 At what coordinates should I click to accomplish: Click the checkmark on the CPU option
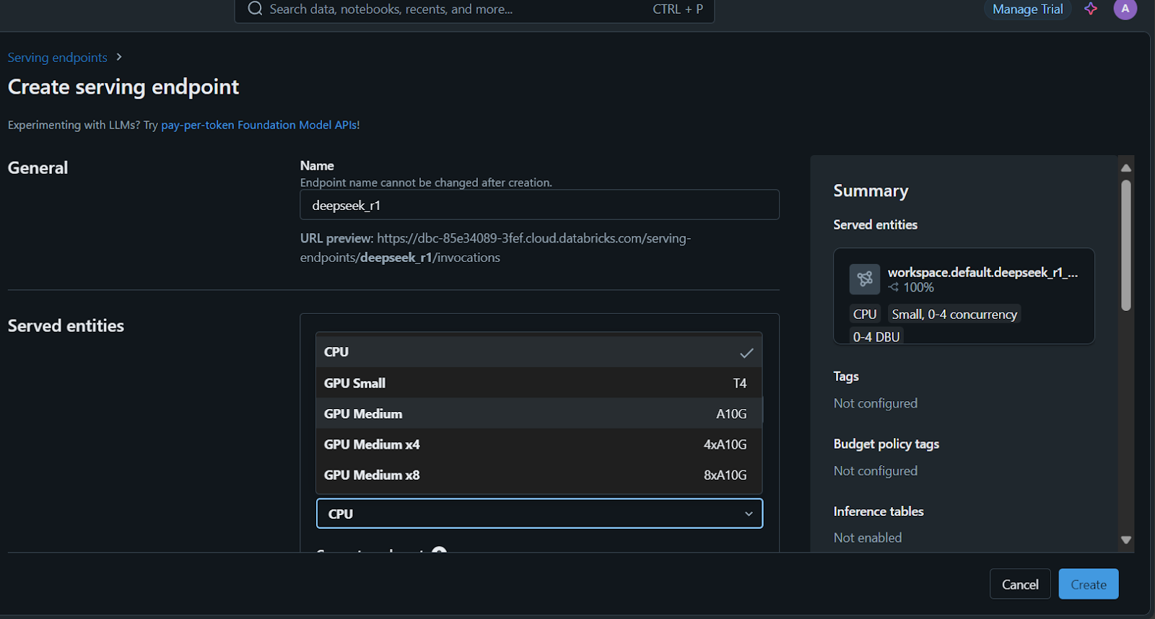pyautogui.click(x=746, y=353)
